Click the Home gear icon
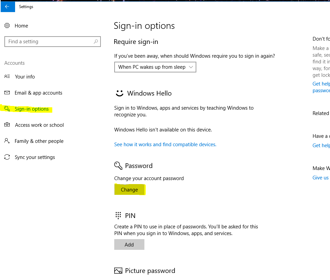Viewport: 330px width, 280px height. tap(7, 26)
